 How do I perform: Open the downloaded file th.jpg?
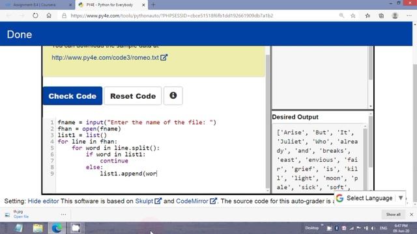(x=21, y=216)
